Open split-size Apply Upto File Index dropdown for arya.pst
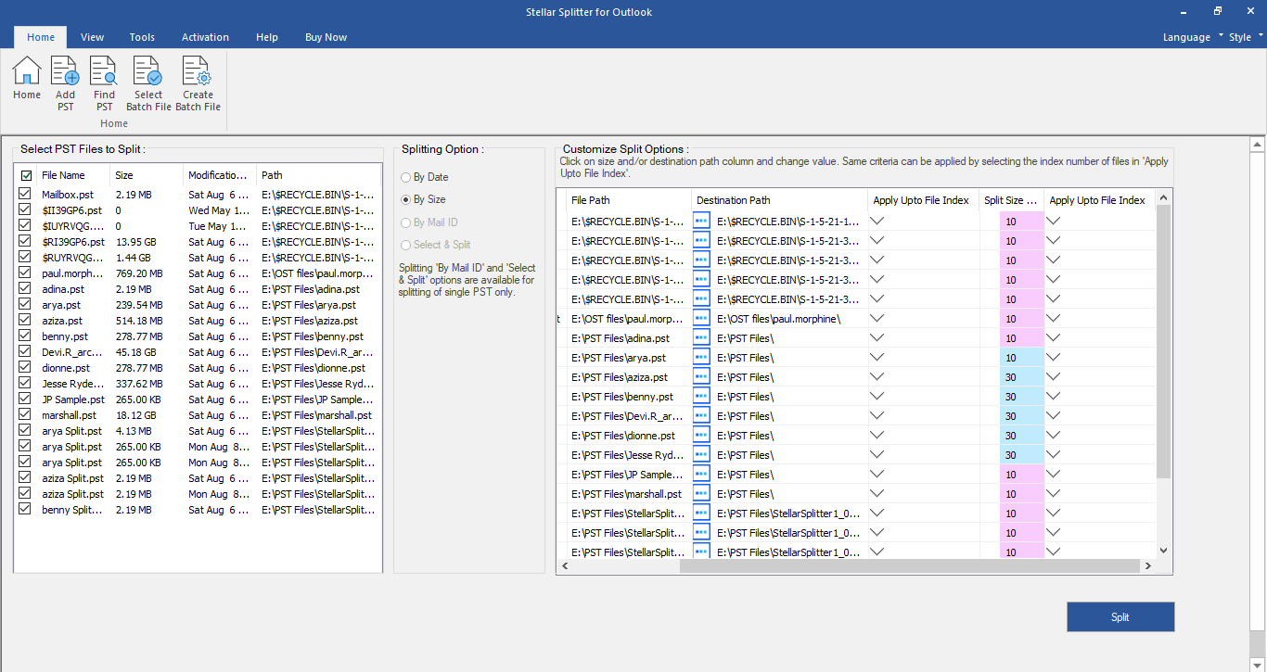Viewport: 1267px width, 672px height. [x=1053, y=357]
